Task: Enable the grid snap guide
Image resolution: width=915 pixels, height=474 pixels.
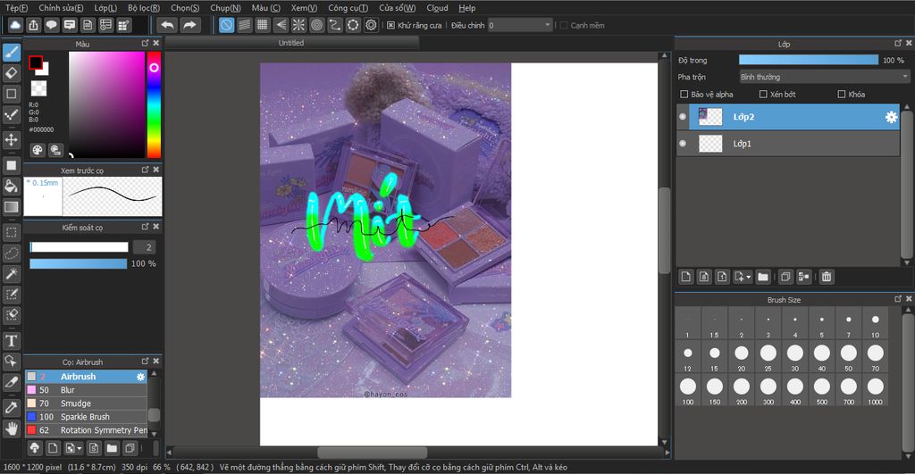Action: 263,25
